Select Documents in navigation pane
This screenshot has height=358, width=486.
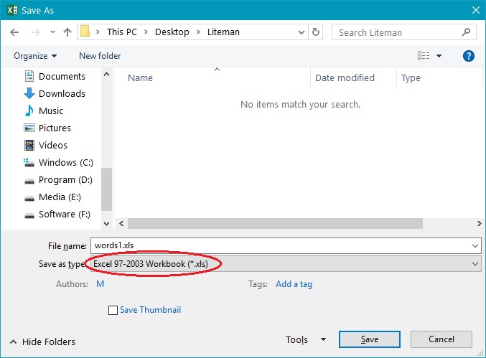[x=62, y=76]
